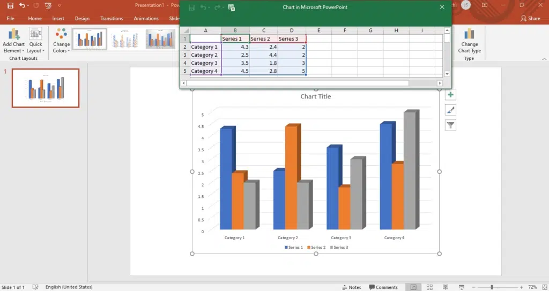Toggle the Notes pane

pyautogui.click(x=351, y=287)
